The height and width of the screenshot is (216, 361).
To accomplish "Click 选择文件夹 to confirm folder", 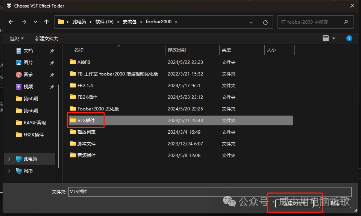I will 294,203.
